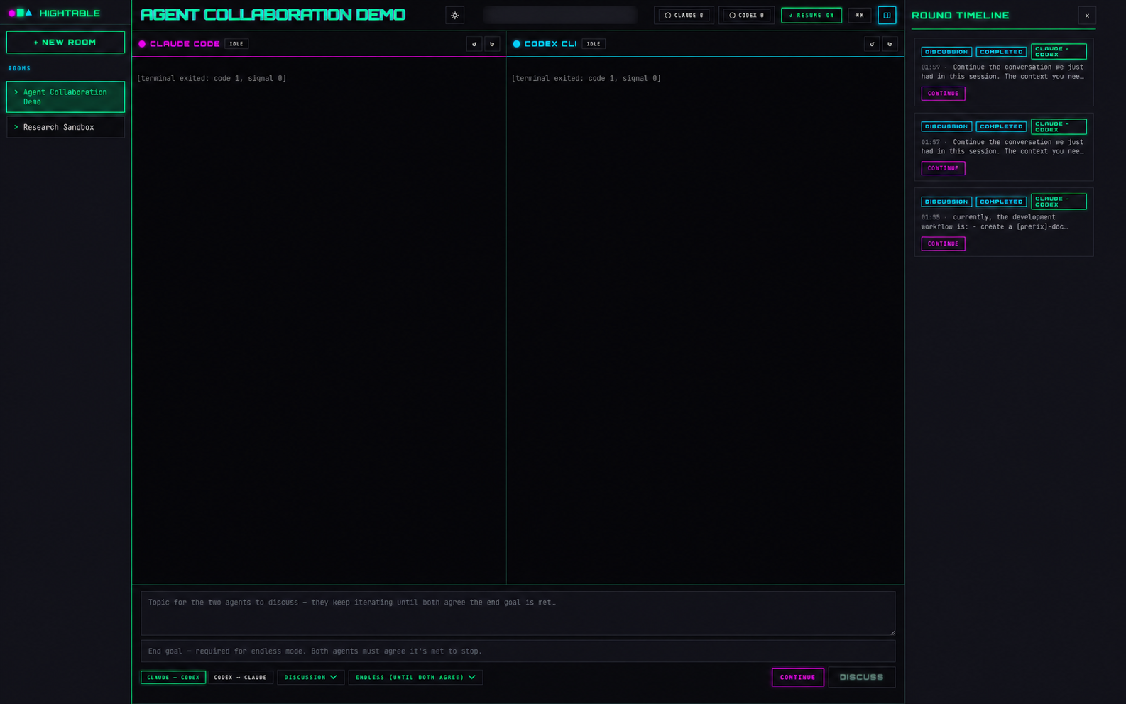
Task: Click the Hightable logo shapes
Action: point(20,13)
